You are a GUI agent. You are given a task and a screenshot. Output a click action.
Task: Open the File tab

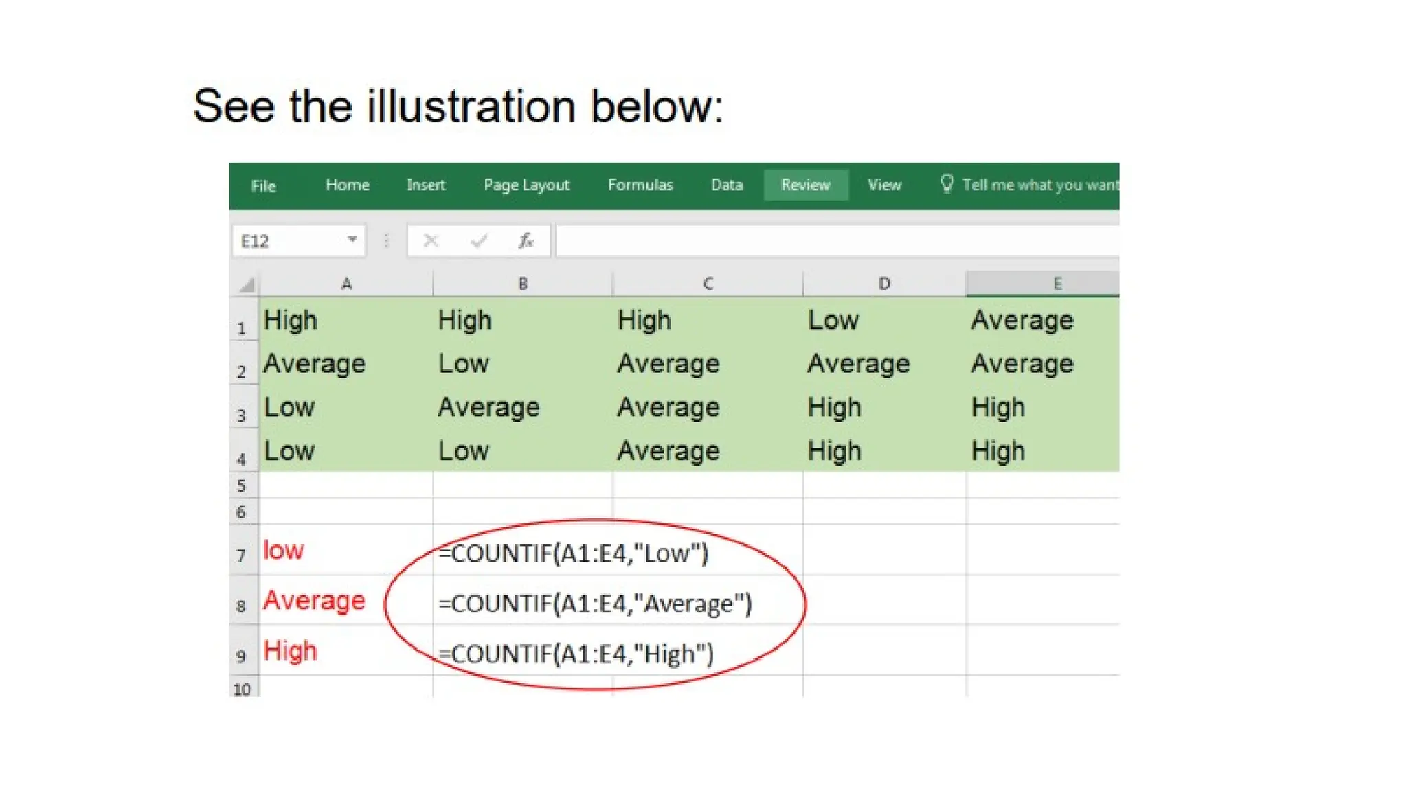[x=263, y=185]
